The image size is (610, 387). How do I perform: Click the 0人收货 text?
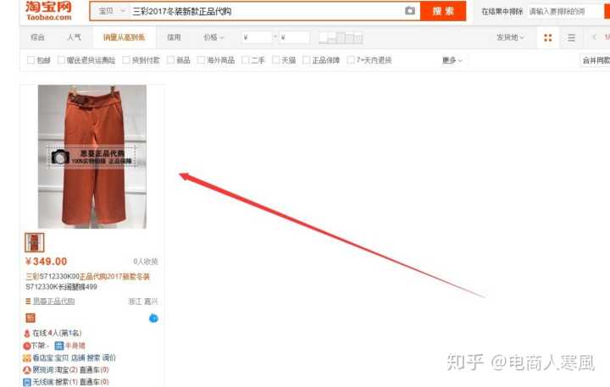[x=146, y=262]
